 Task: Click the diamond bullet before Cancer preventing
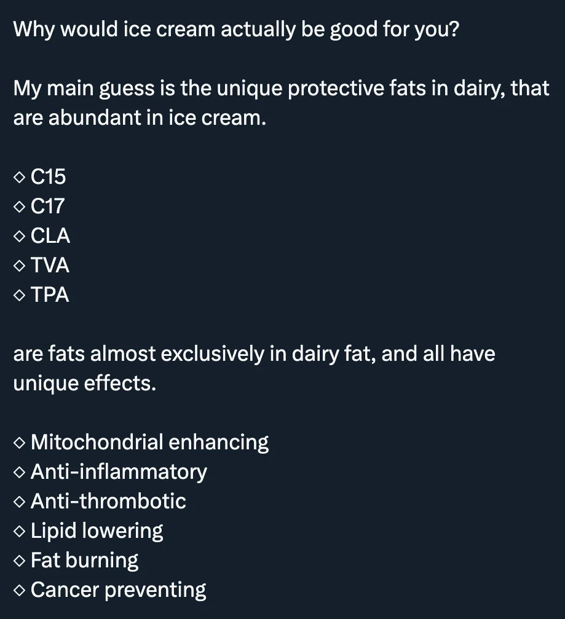point(20,590)
